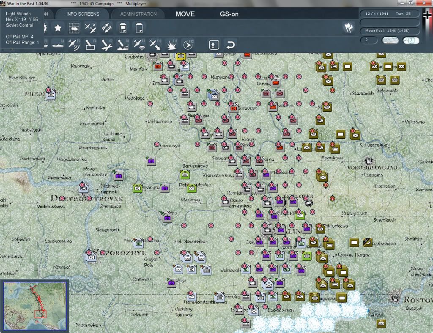Screen dimensions: 433x333
Task: Select the F7 bomb airfield mode icon
Action: (x=107, y=45)
